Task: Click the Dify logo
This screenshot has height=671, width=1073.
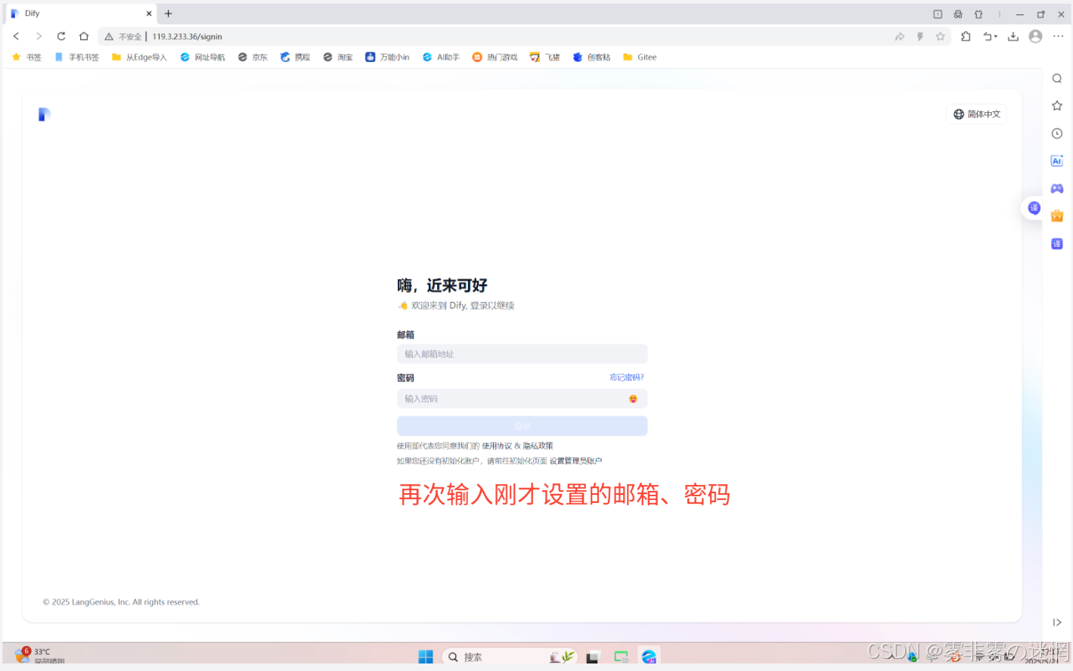Action: (x=45, y=114)
